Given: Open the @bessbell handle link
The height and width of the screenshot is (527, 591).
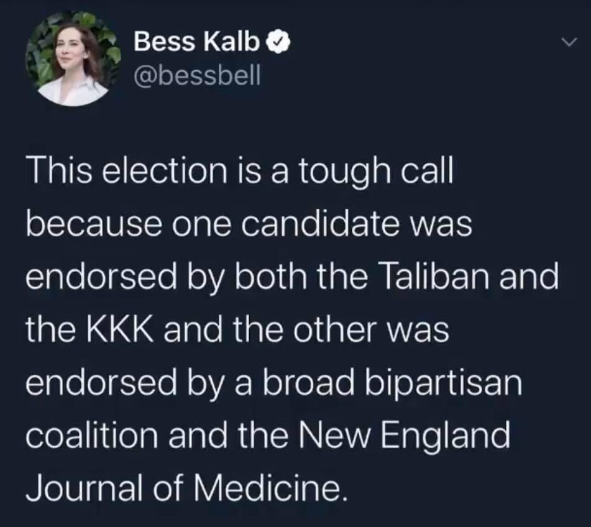Looking at the screenshot, I should [197, 76].
